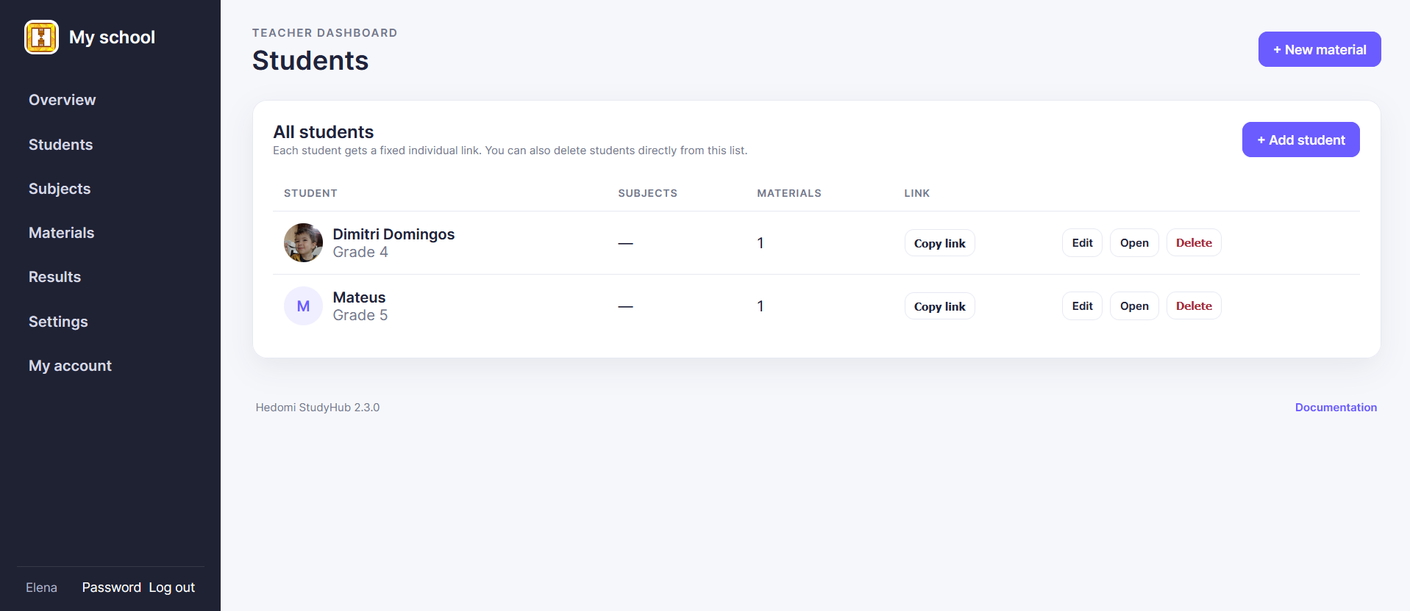Click the + Add student button
Viewport: 1410px width, 611px height.
tap(1300, 140)
